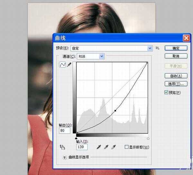Click the 取消 button
Screen dimensions: 193x175
pyautogui.click(x=176, y=56)
